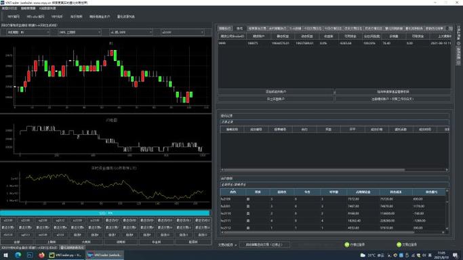Click the cyan bar above the contract buttons
The height and width of the screenshot is (260, 463).
(105, 213)
